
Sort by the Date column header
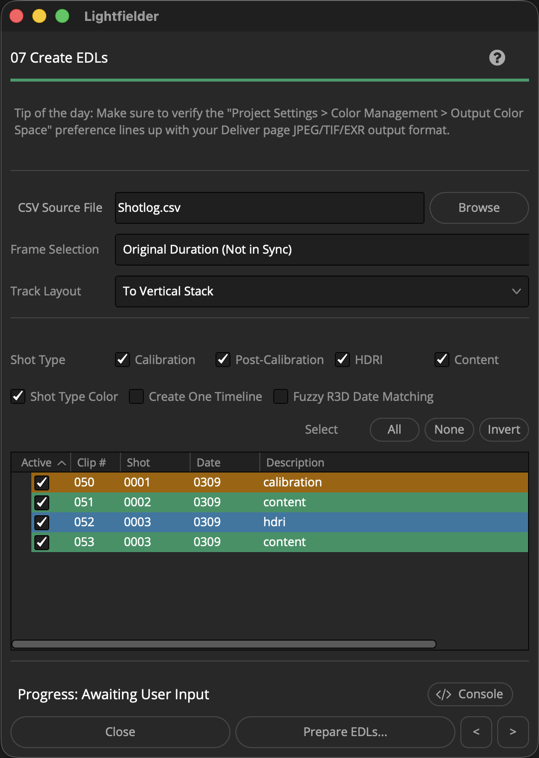(x=225, y=463)
